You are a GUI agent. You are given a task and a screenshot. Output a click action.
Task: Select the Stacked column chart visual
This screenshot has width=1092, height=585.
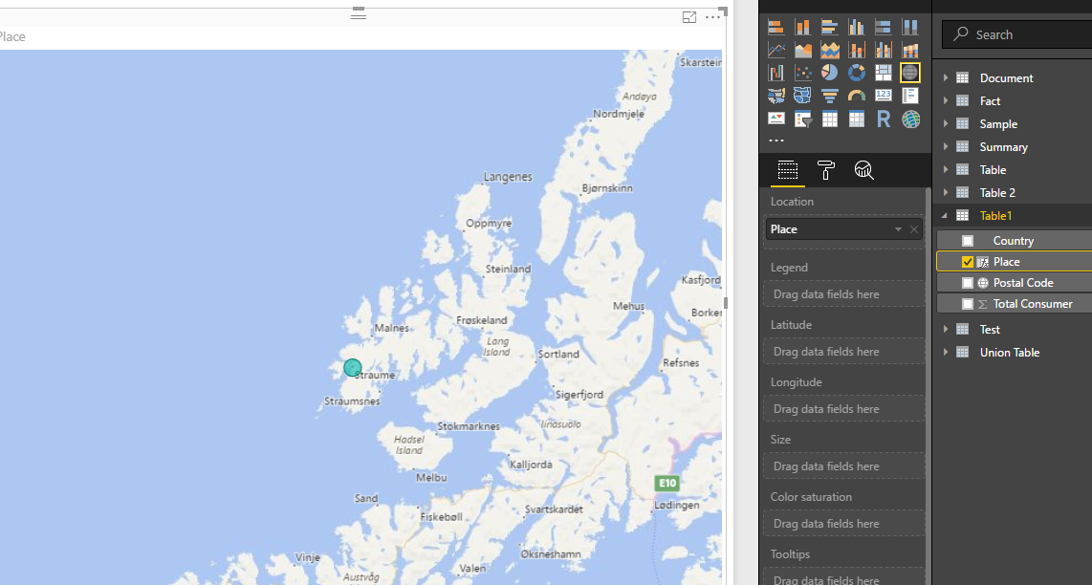[803, 27]
